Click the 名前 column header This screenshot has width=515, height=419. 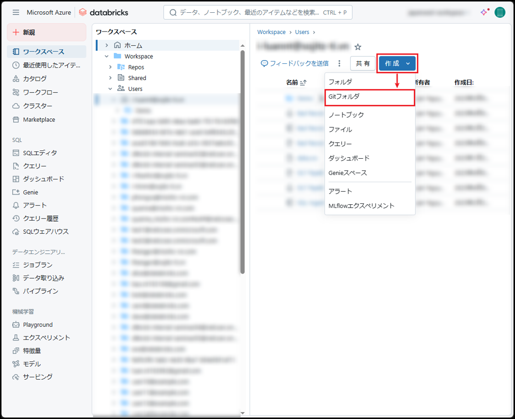click(292, 83)
